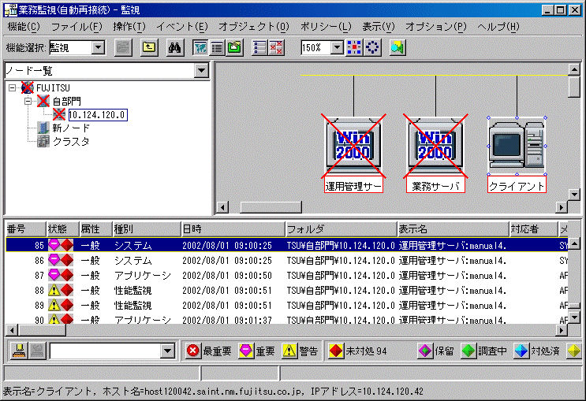Select the 業務サーバ node icon in map
Viewport: 586px width, 401px height.
(435, 146)
